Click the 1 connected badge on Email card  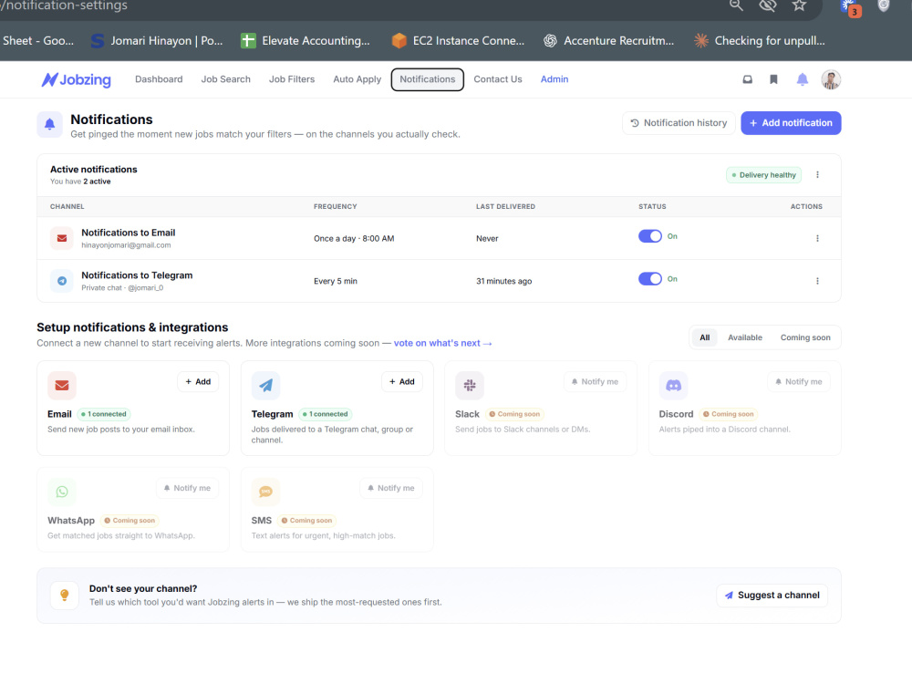point(104,414)
